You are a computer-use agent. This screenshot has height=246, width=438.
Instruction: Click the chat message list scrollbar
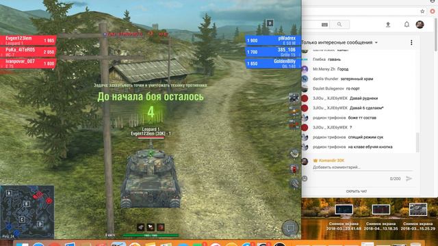tap(418, 142)
